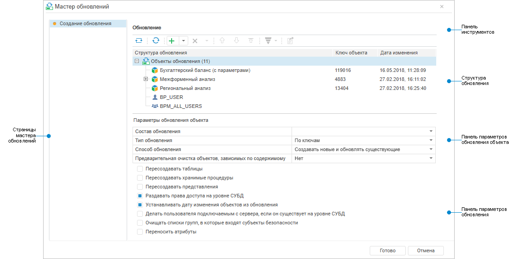
Task: Click the blue two-arrow update icon
Action: pyautogui.click(x=139, y=40)
